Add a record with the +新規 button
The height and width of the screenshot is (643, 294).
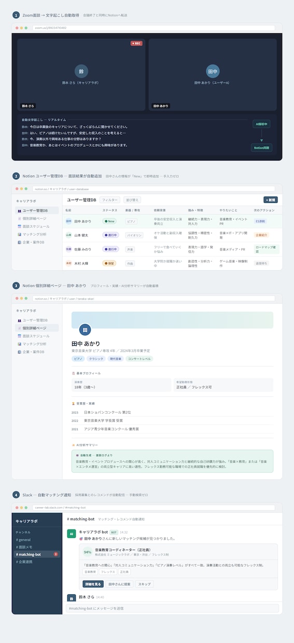[x=271, y=200]
